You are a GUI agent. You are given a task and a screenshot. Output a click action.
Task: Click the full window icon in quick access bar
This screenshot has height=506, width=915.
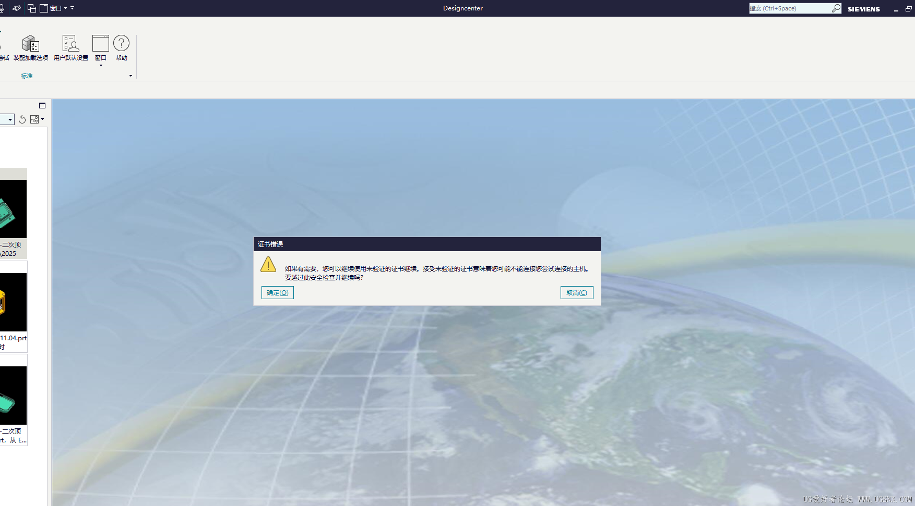pyautogui.click(x=44, y=8)
